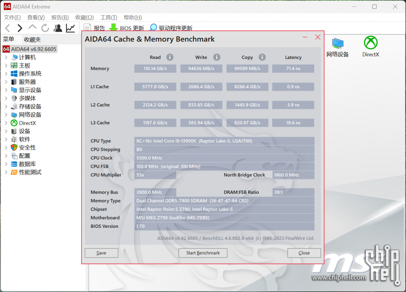Click the Start Benchmark button
Screen dimensions: 406x292
click(x=203, y=253)
